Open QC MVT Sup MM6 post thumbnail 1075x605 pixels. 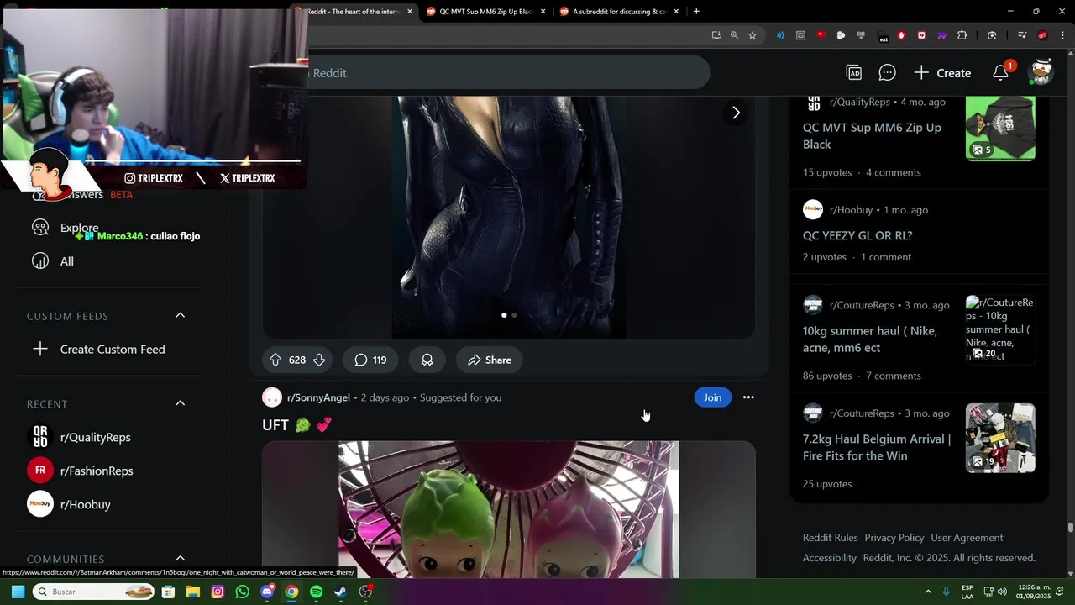point(1000,128)
